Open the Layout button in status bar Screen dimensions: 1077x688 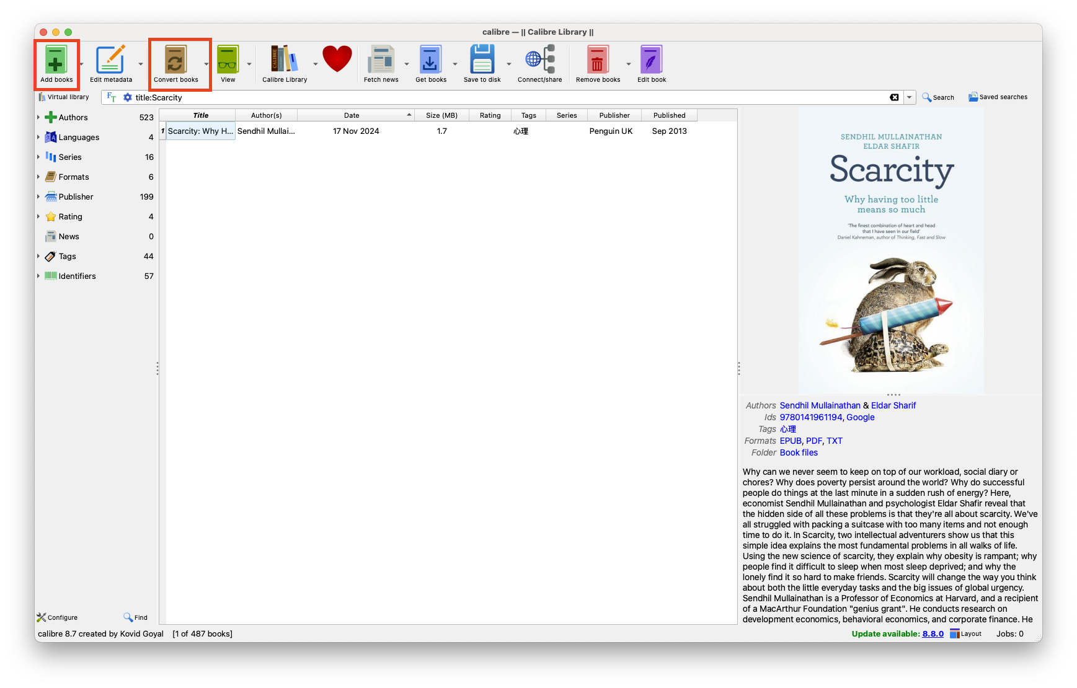pos(965,633)
